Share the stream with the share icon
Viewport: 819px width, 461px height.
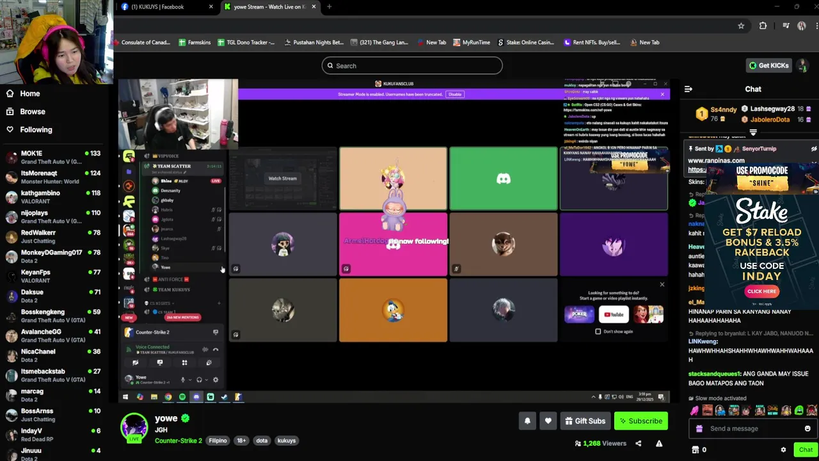click(638, 443)
